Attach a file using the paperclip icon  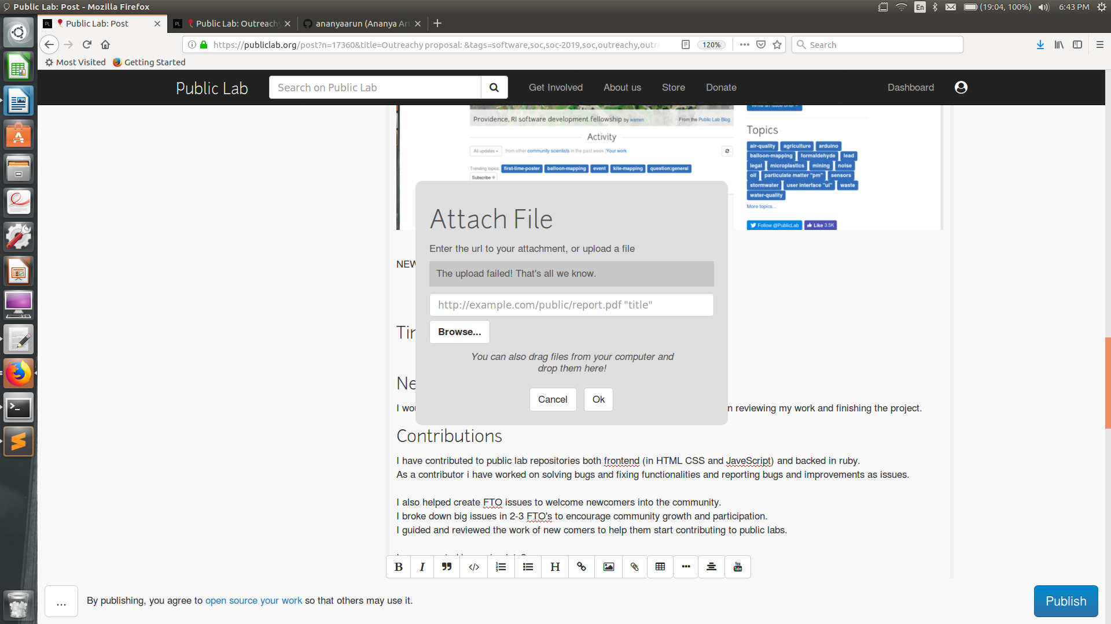point(634,567)
